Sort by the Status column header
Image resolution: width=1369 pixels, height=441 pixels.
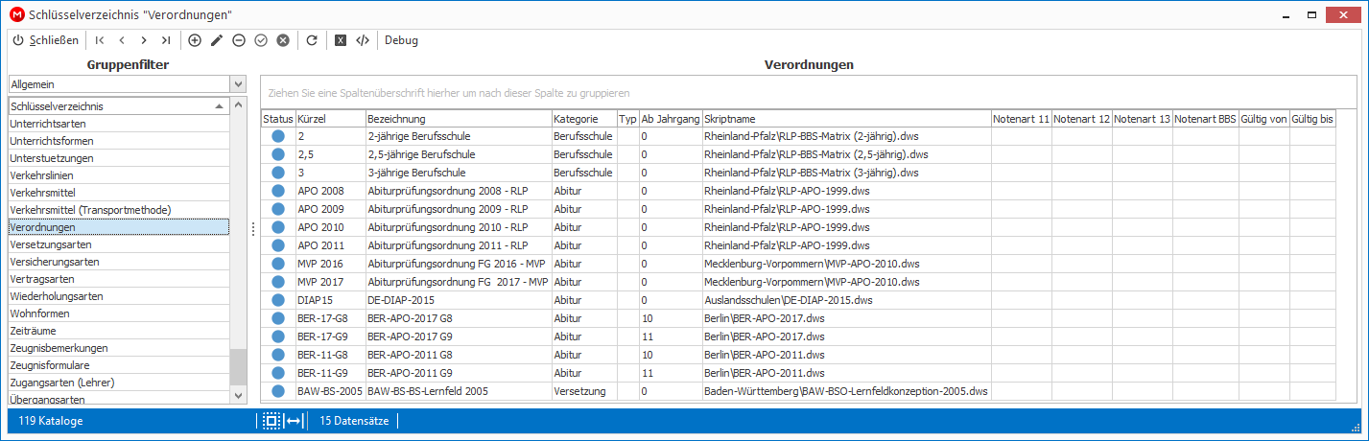[277, 119]
